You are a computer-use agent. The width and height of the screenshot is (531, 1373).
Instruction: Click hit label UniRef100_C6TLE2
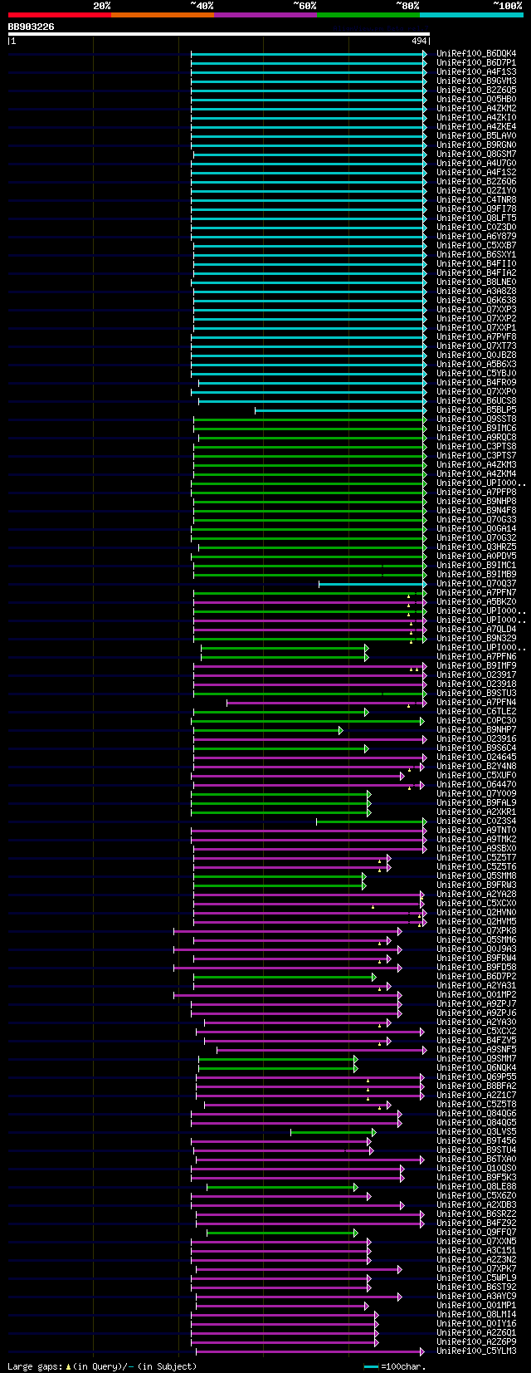[476, 711]
